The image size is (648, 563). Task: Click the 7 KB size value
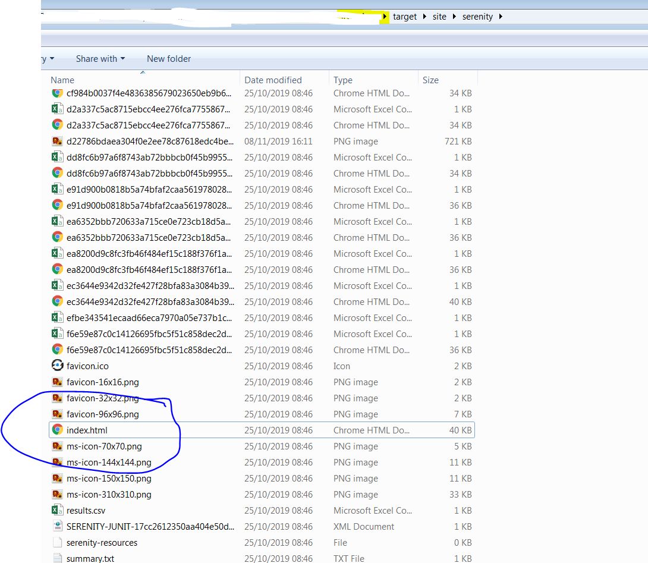(x=463, y=414)
